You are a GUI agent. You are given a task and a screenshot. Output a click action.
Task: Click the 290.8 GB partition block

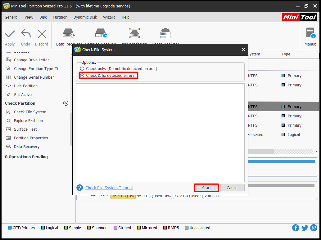(x=259, y=196)
